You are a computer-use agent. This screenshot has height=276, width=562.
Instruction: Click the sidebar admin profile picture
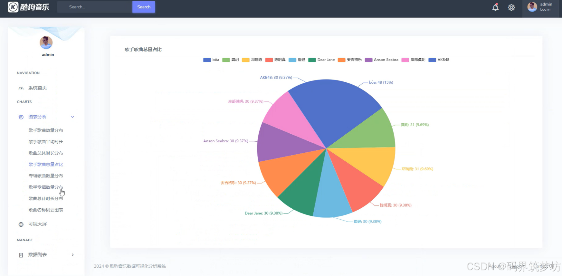point(46,42)
